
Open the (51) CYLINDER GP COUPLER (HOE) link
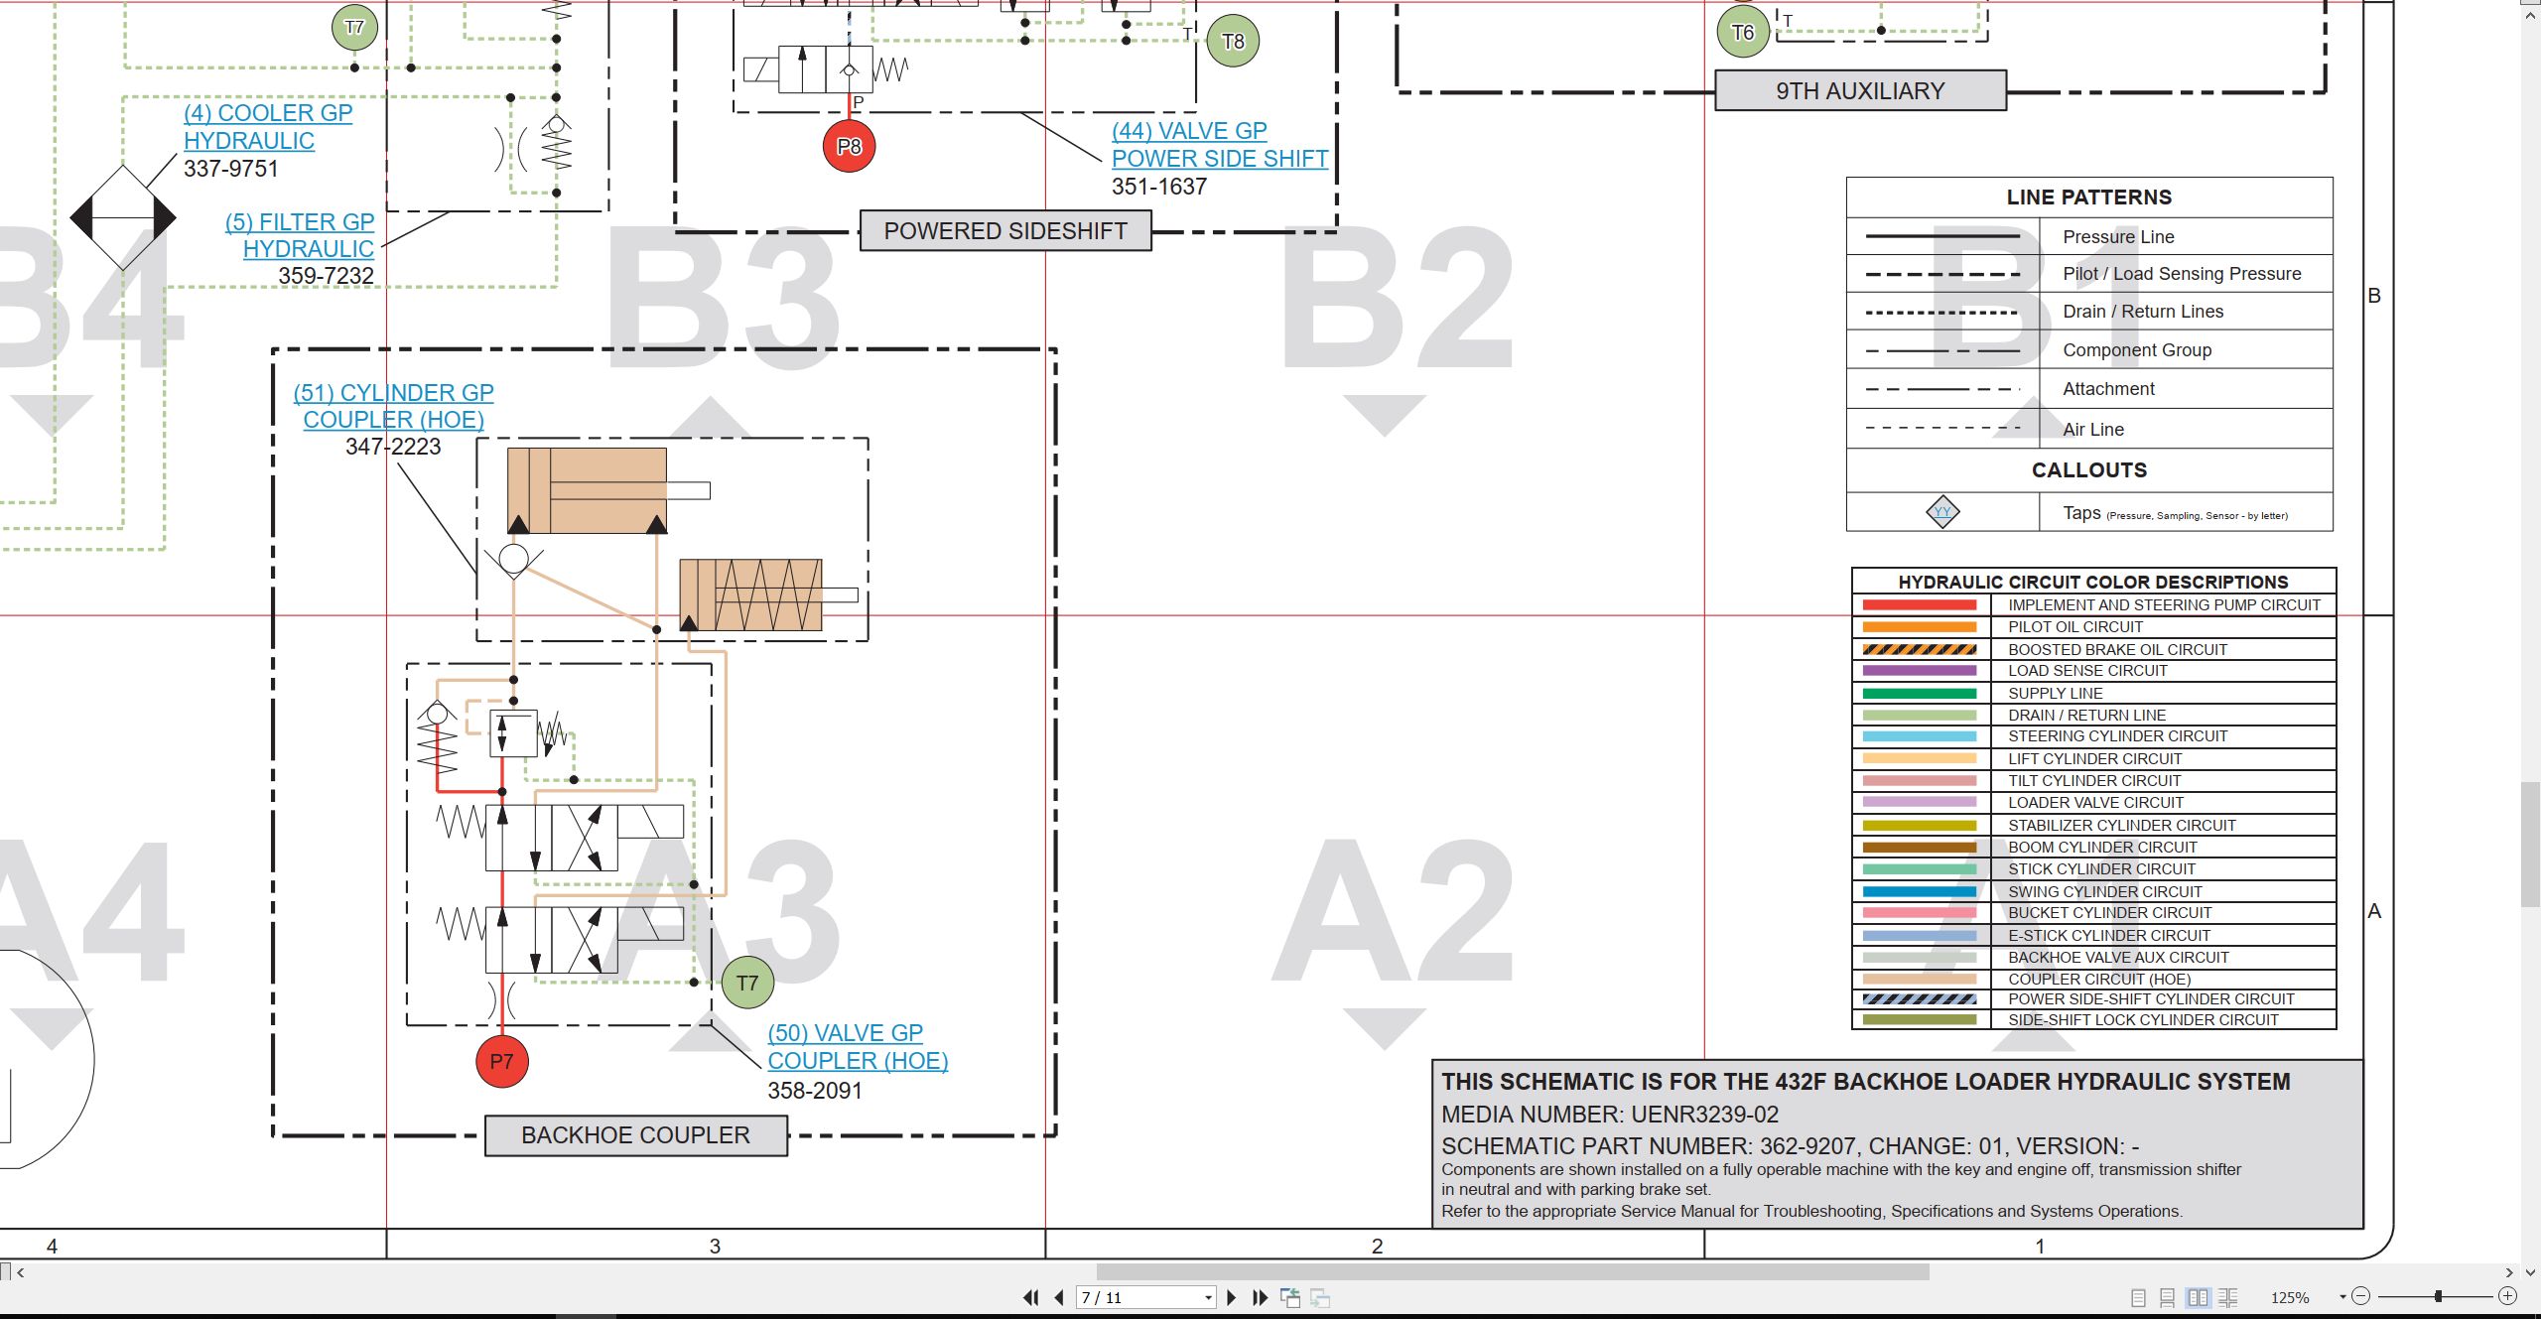click(x=394, y=406)
